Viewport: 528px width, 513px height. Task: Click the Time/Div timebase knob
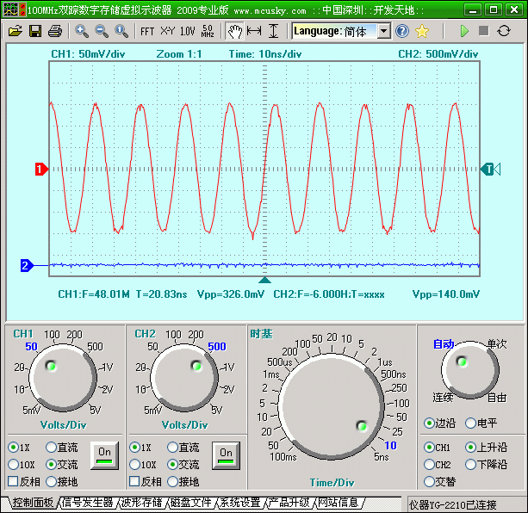(x=332, y=406)
